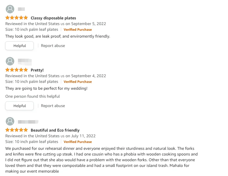Click stars of Beautiful and Eco friendly review
The image size is (228, 176).
[x=17, y=130]
